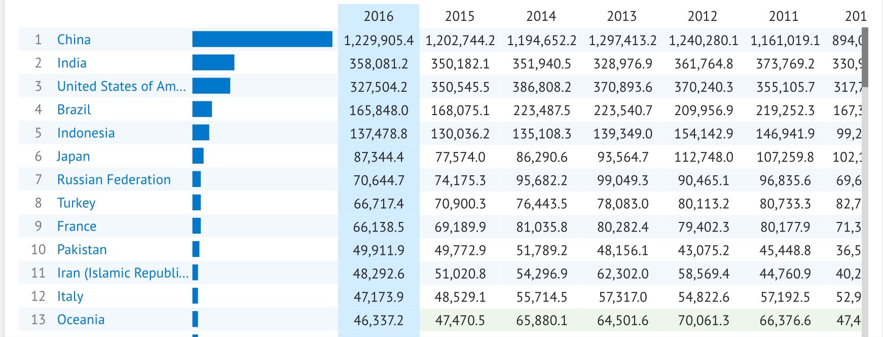
Task: Click Turkey's 2016 value 66,717.4
Action: (x=379, y=204)
